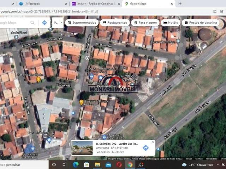
Task: Open directions with the blue diamond icon
Action: pyautogui.click(x=44, y=23)
